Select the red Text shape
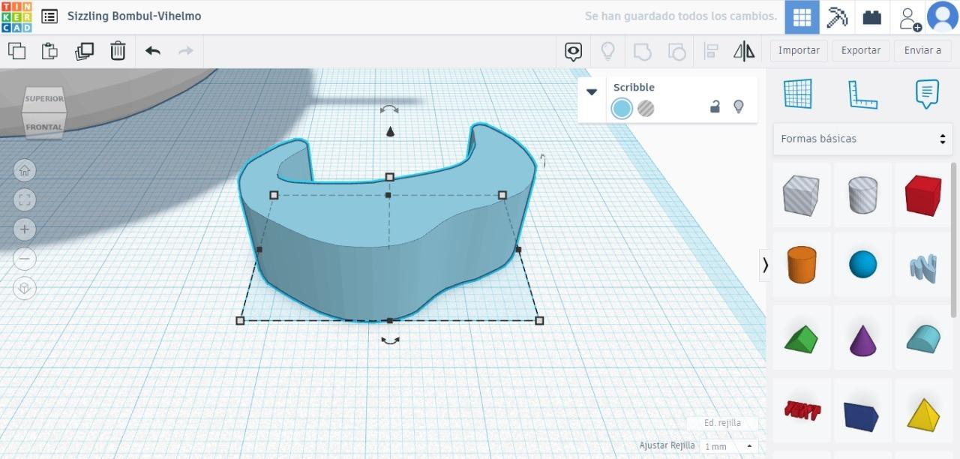This screenshot has width=960, height=459. pos(801,411)
